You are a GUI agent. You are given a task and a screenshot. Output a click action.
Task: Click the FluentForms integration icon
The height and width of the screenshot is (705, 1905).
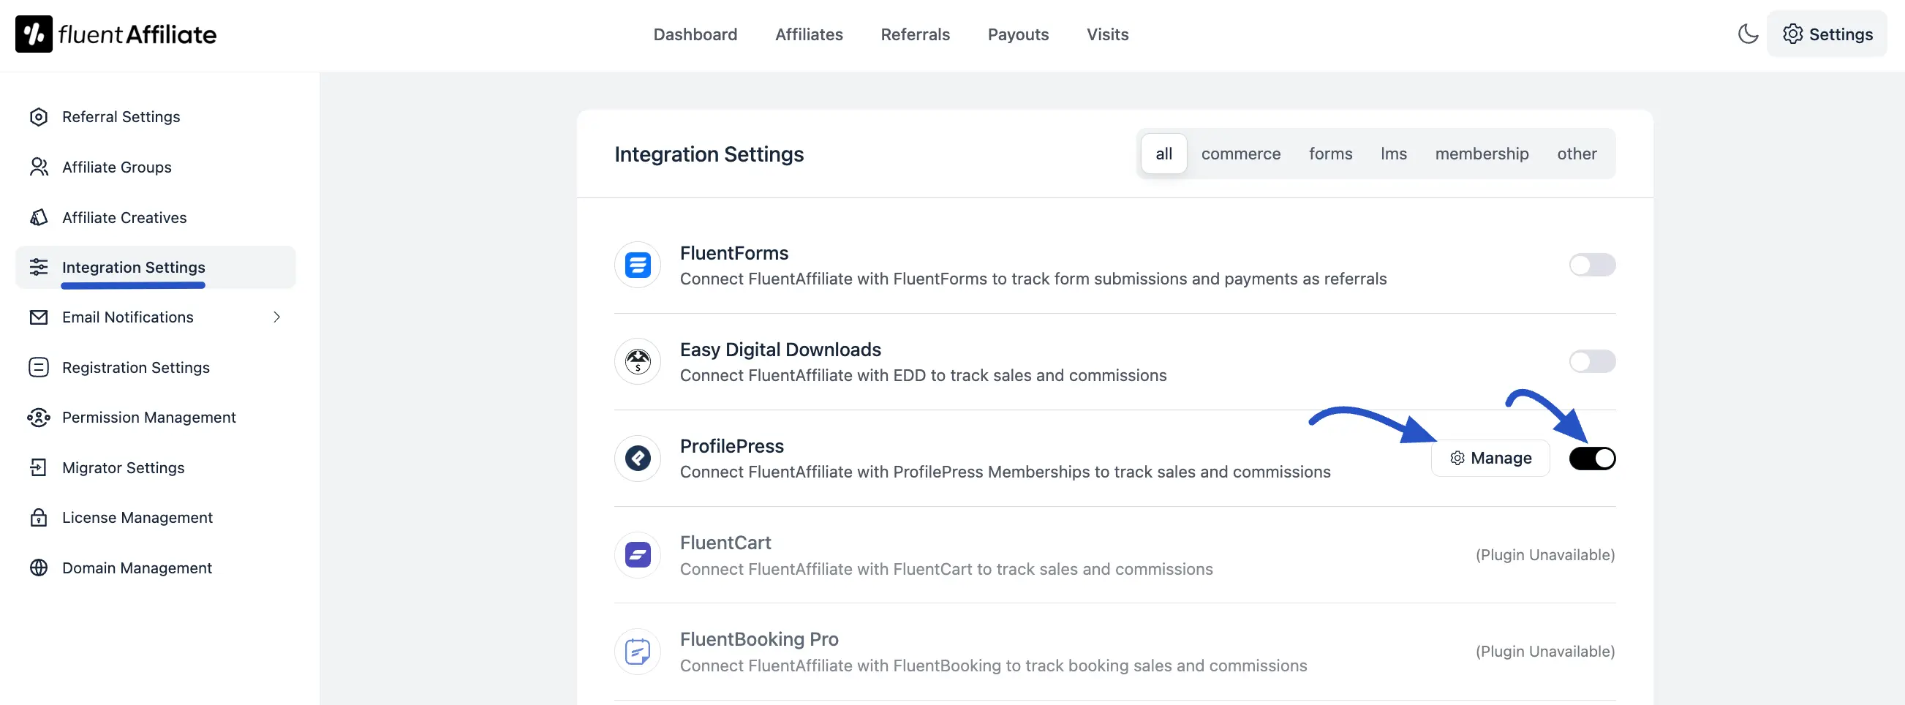tap(637, 264)
